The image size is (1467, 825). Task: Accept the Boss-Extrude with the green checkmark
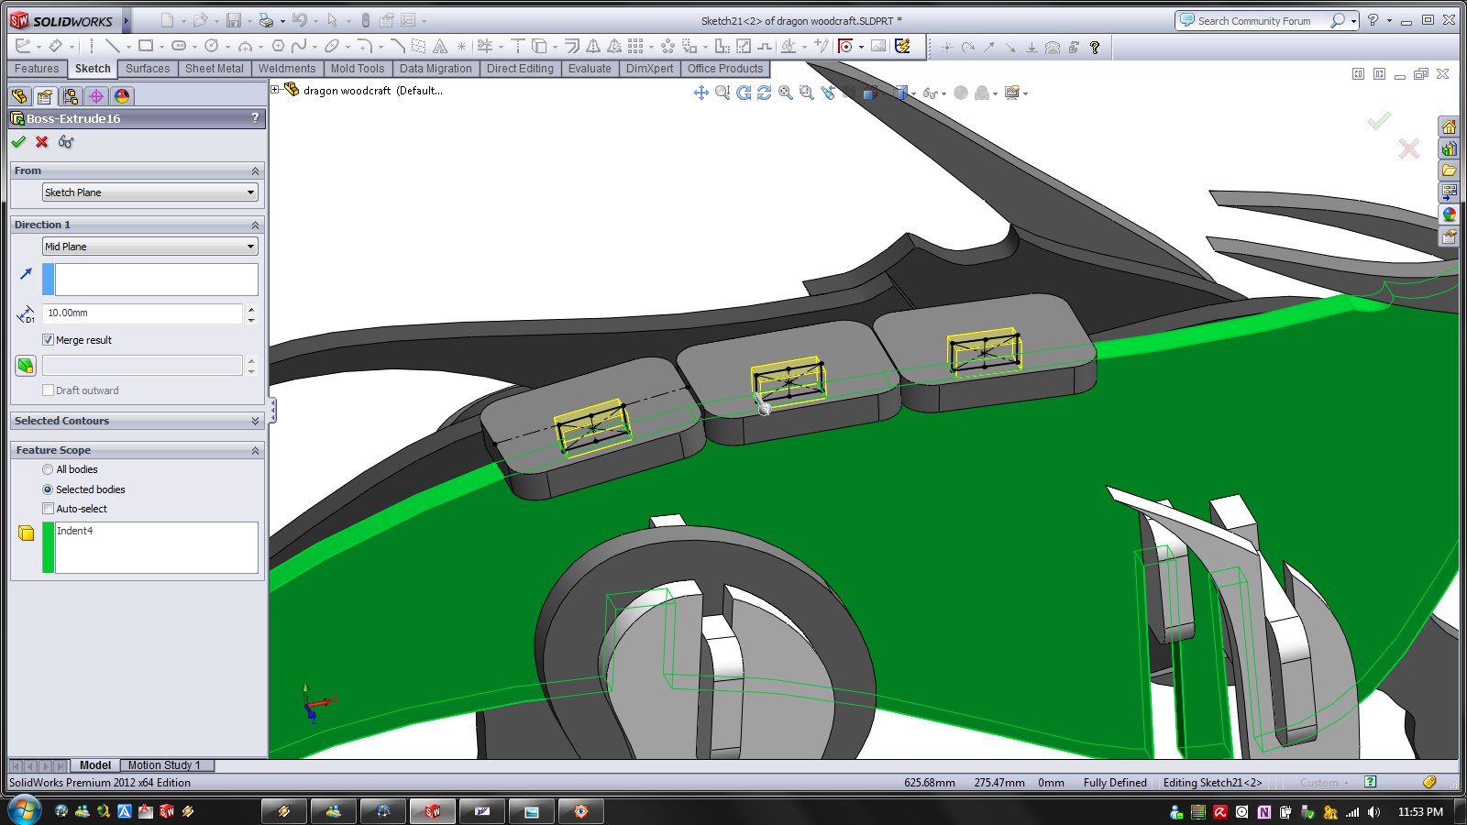[18, 142]
